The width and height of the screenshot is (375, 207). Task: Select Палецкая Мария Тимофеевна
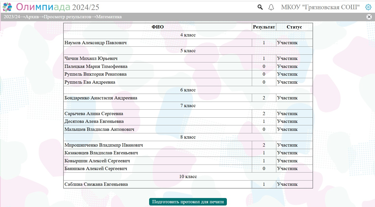96,66
